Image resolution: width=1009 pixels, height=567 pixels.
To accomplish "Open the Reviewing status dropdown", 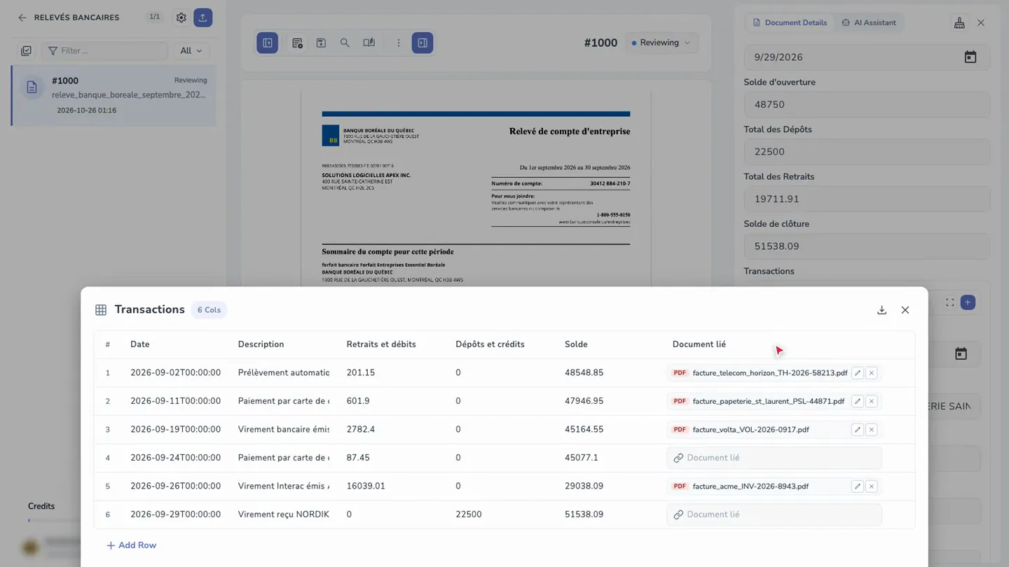I will coord(661,43).
